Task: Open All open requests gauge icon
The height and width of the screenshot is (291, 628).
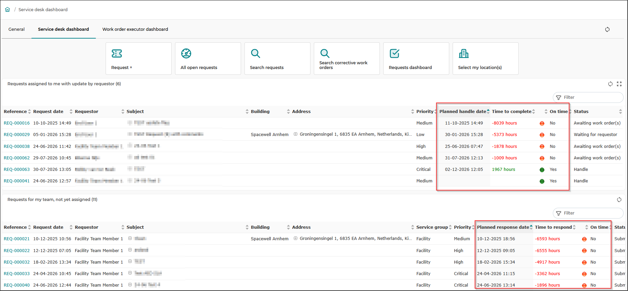Action: click(x=186, y=53)
